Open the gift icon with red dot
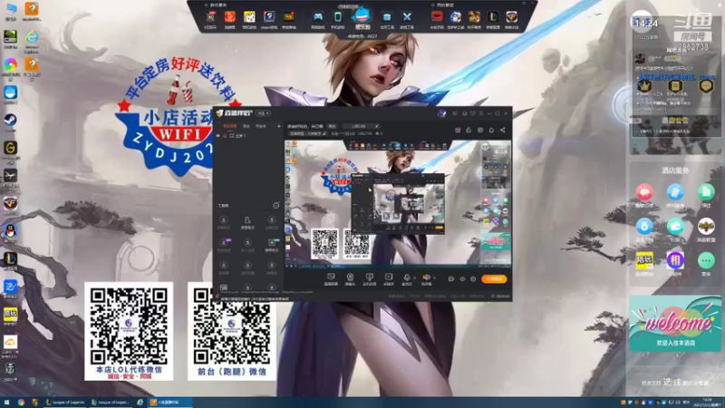The image size is (725, 408). click(x=458, y=131)
